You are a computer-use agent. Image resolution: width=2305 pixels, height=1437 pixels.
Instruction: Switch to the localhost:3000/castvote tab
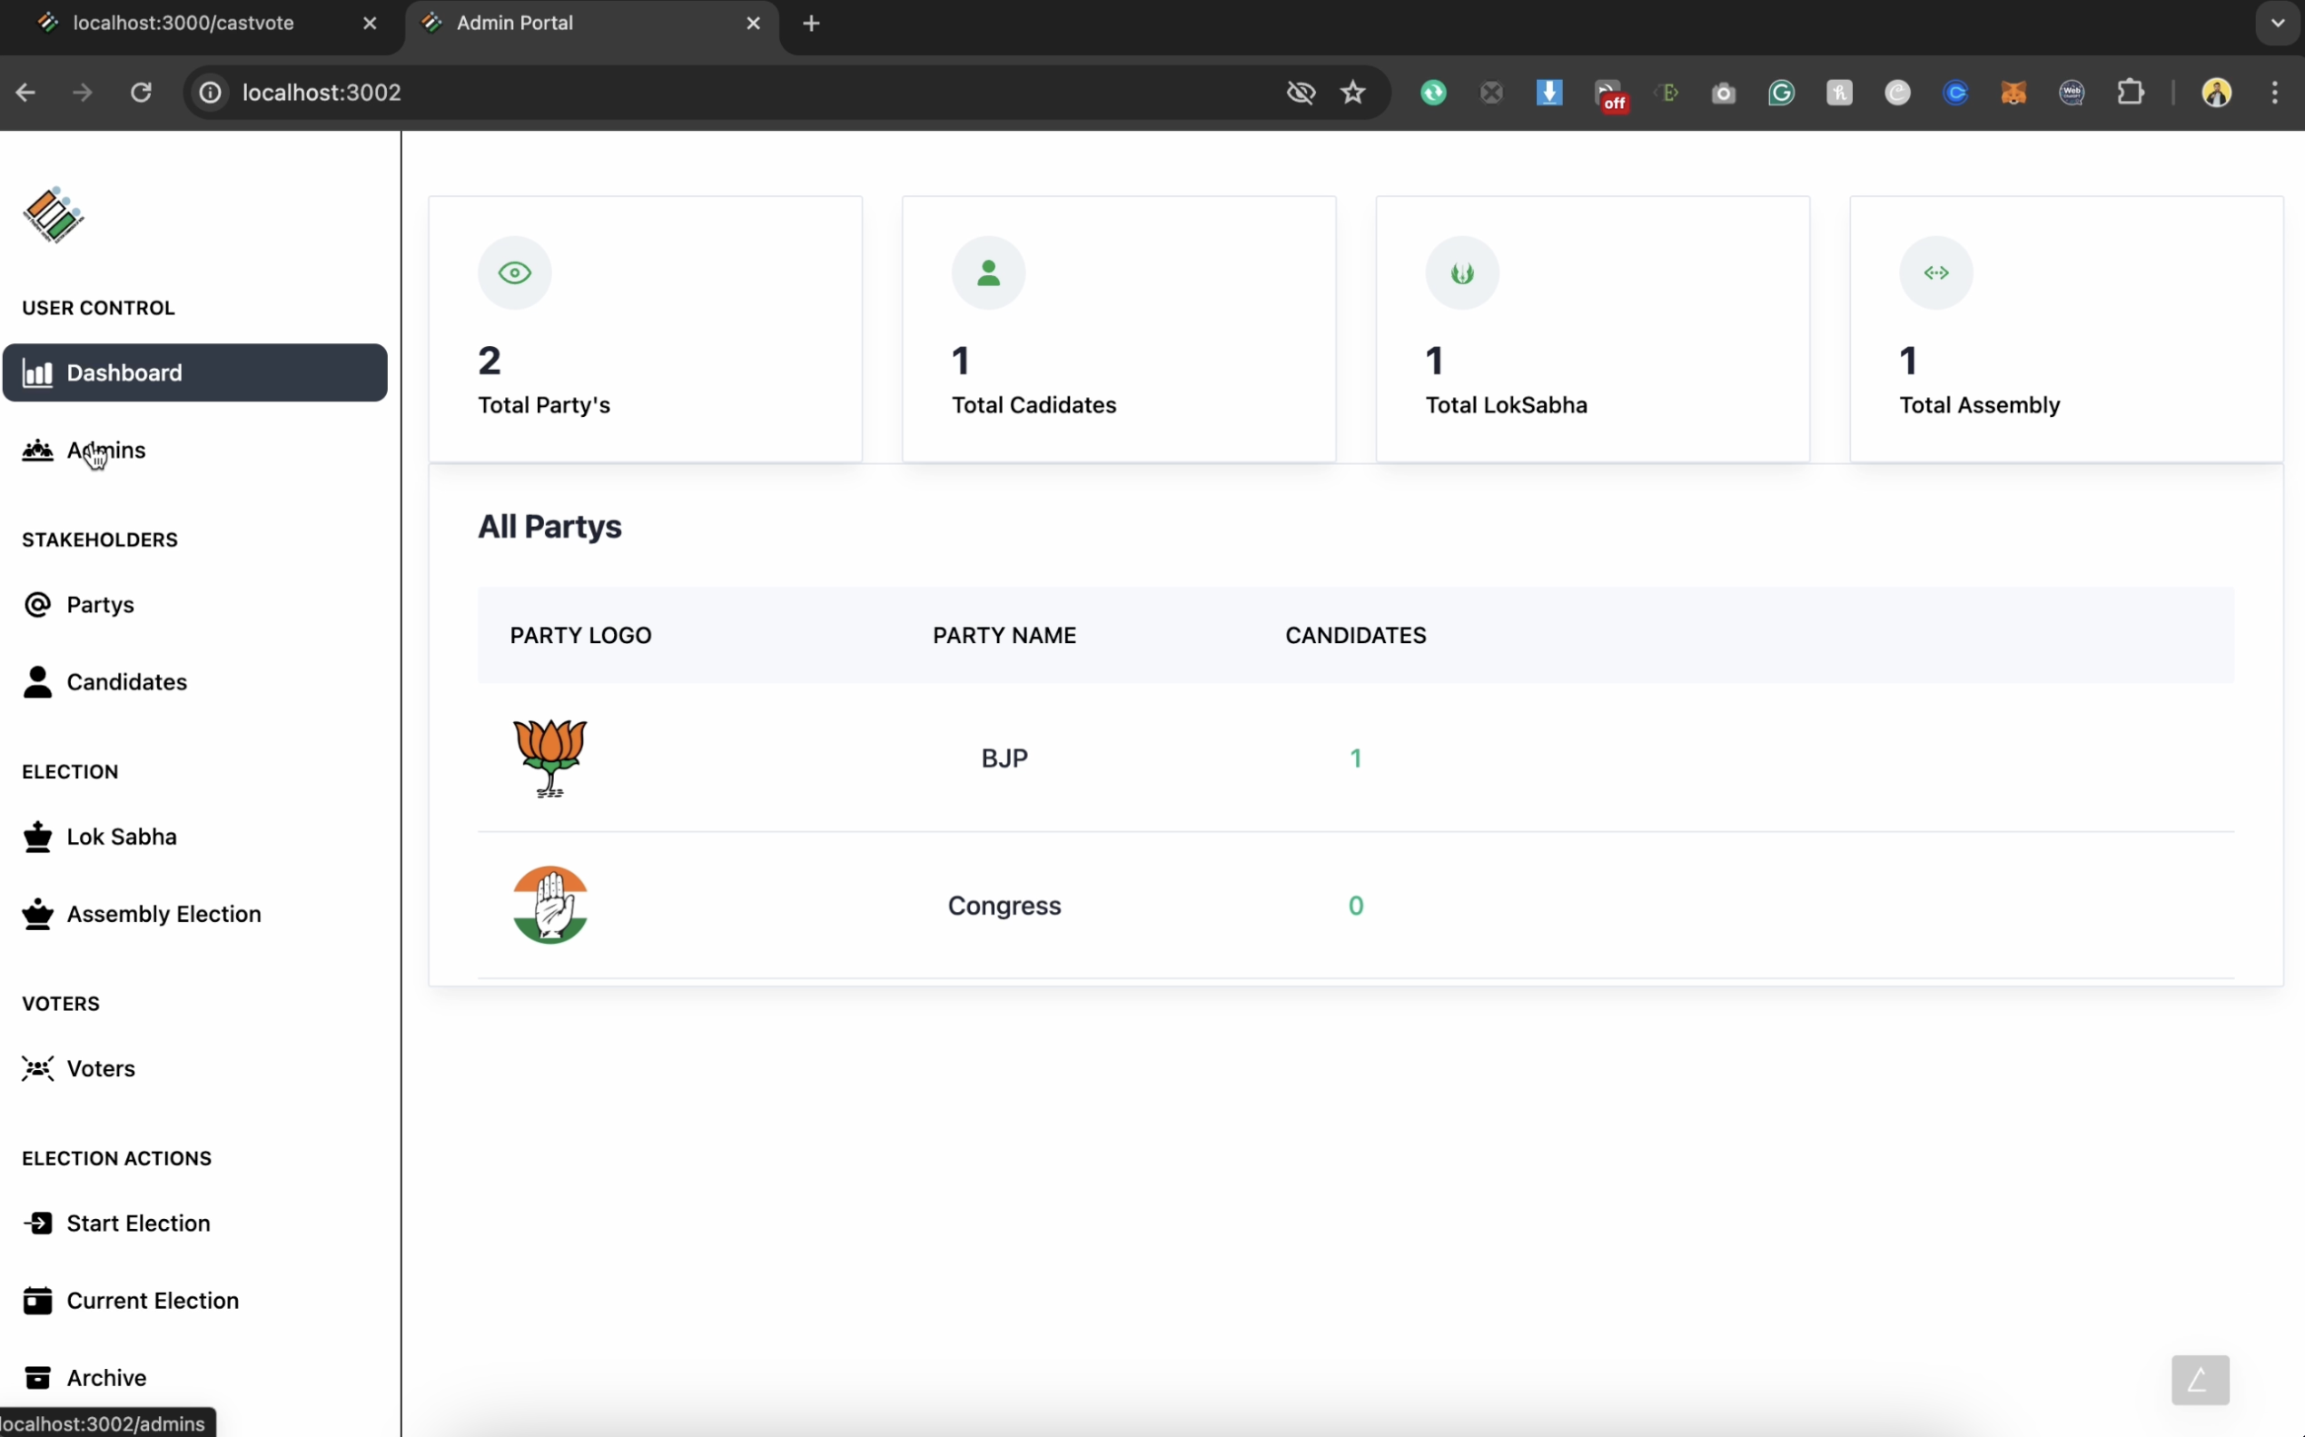203,24
